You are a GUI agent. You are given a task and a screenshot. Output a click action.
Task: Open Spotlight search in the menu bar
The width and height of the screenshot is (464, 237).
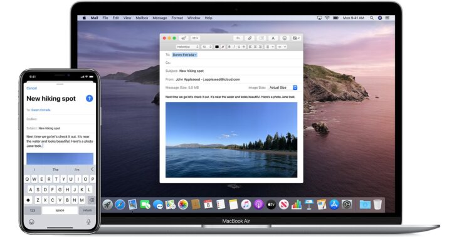pos(371,18)
